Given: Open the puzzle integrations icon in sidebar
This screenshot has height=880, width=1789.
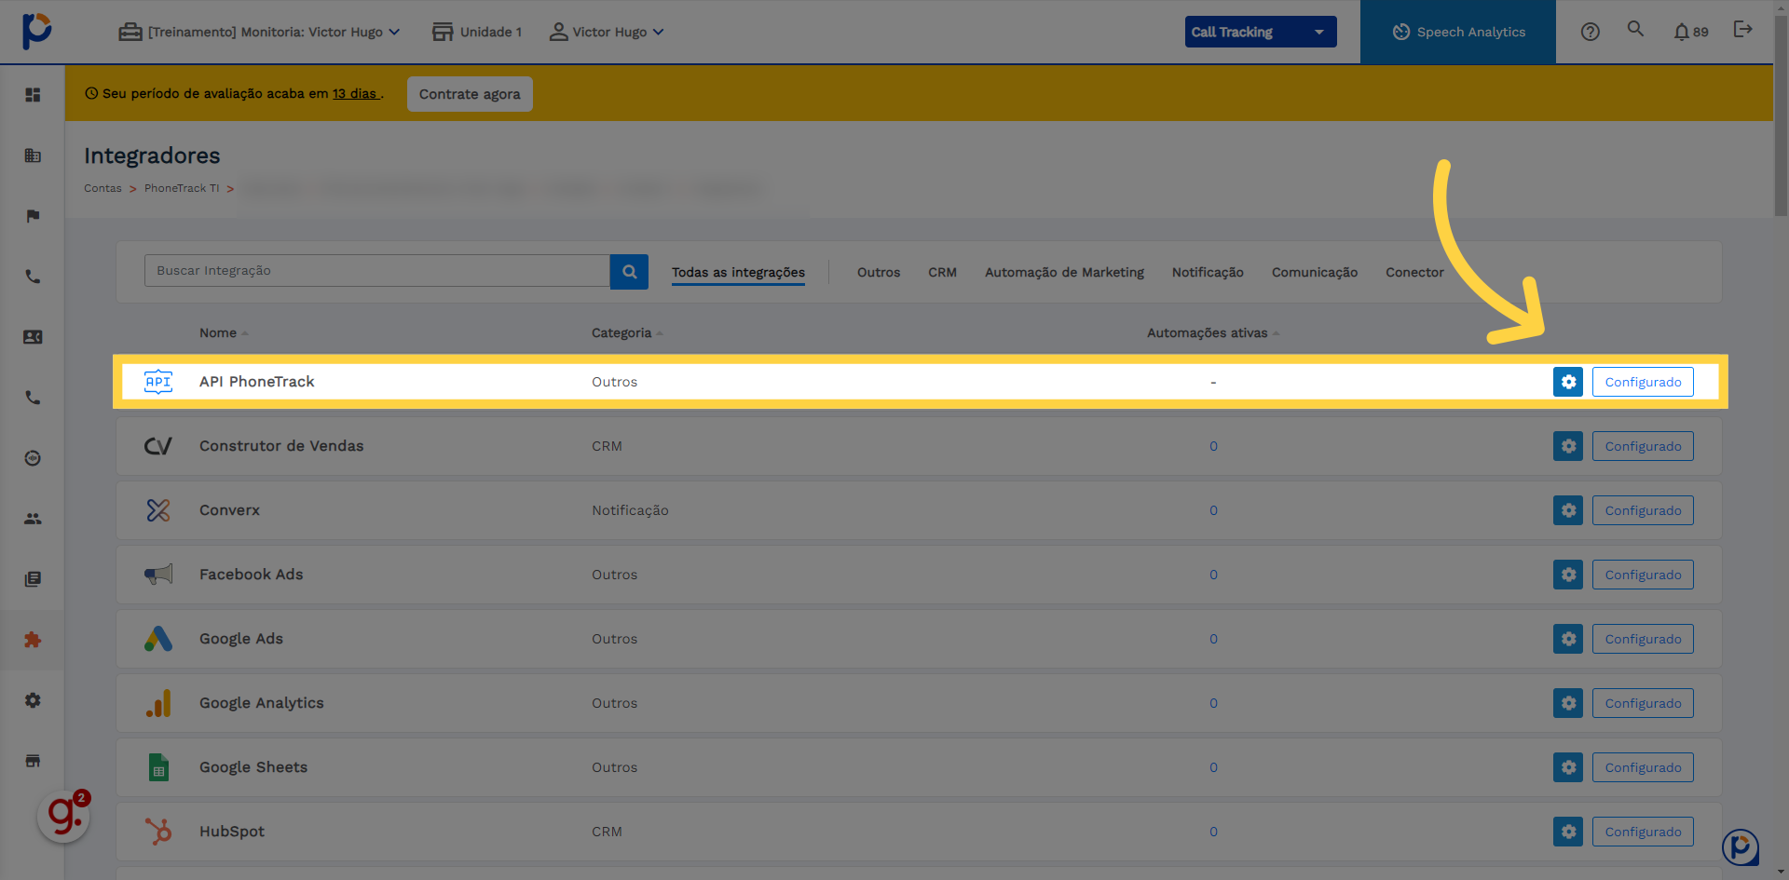Looking at the screenshot, I should coord(33,640).
